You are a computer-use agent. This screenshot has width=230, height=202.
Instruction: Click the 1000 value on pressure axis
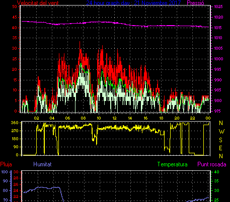pos(218,59)
